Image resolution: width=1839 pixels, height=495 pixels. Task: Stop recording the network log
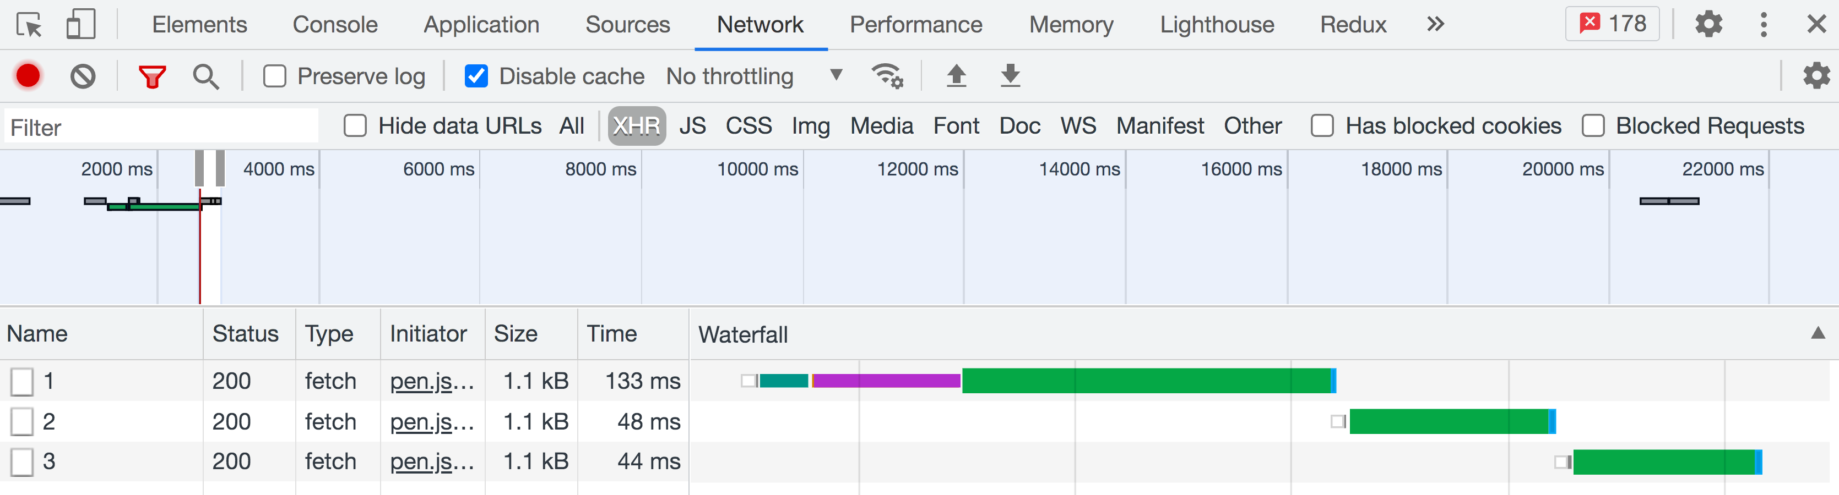[x=29, y=75]
